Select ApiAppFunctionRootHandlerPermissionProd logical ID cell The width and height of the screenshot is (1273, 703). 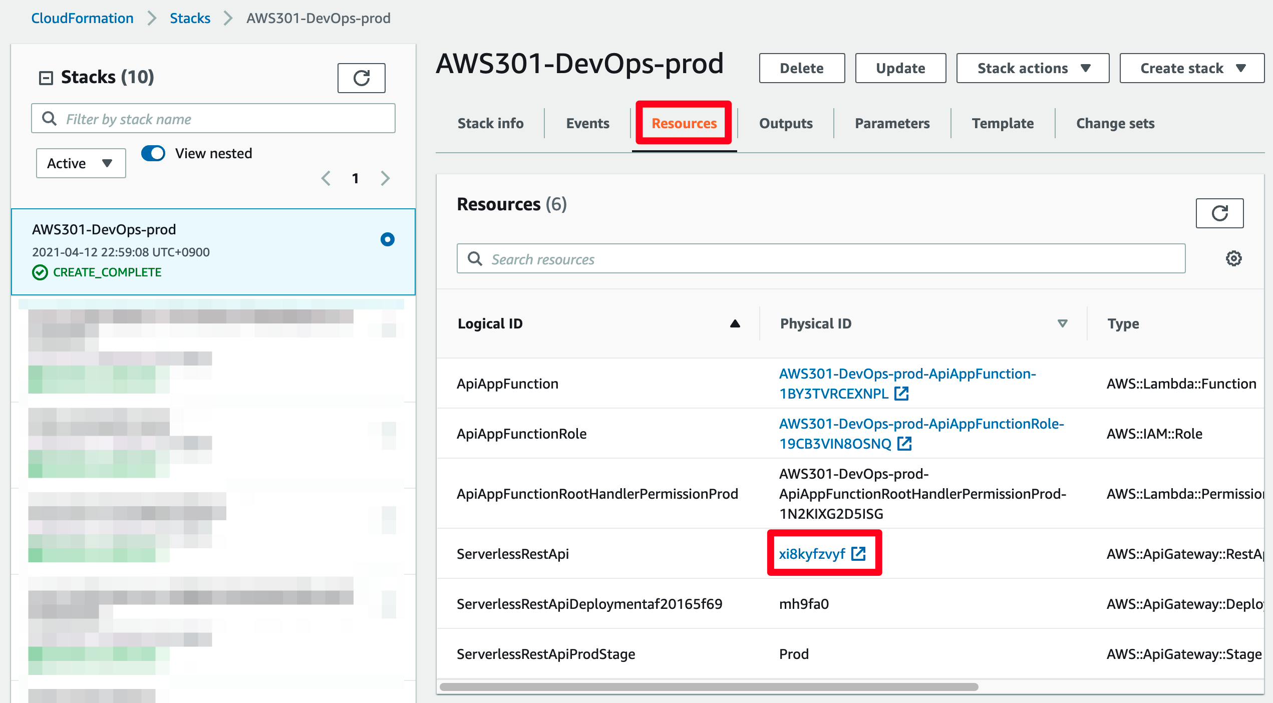point(597,494)
